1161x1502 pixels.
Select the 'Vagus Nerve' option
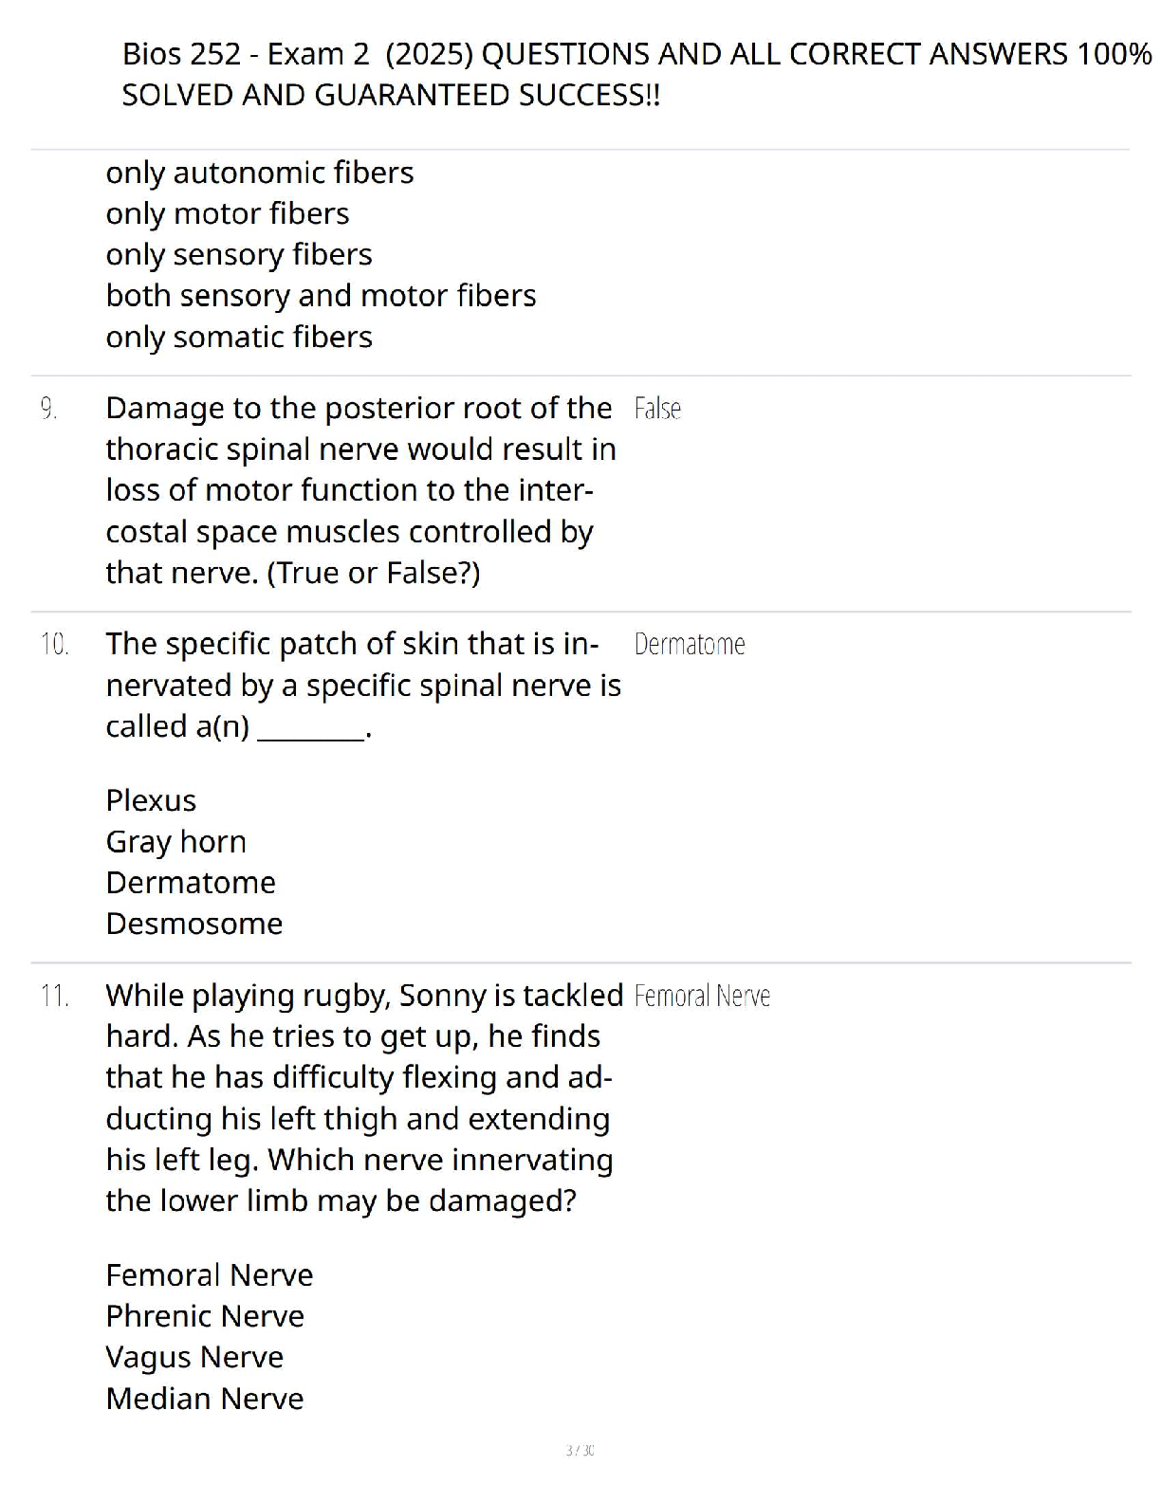click(194, 1357)
